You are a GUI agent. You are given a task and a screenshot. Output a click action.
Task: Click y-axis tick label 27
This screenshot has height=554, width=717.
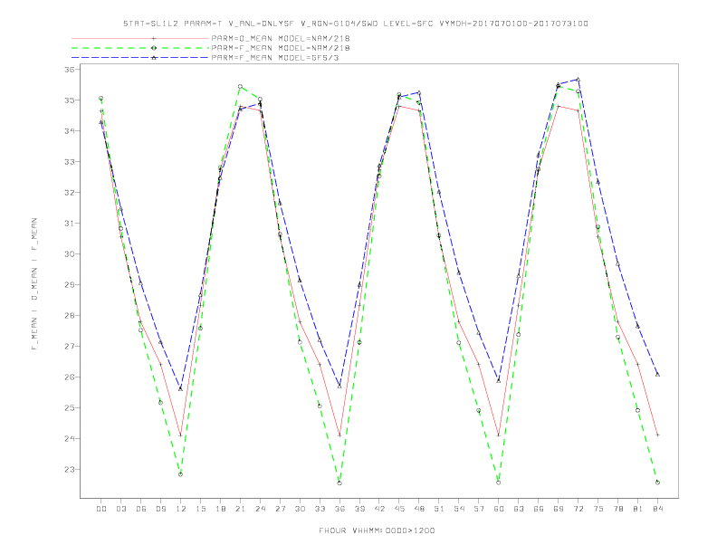click(70, 347)
